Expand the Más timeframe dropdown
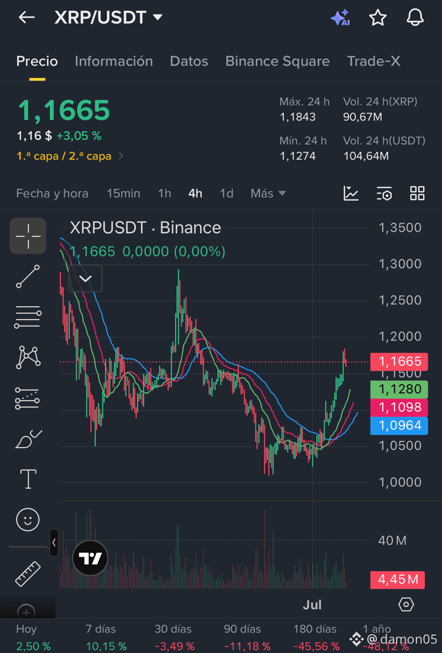442x653 pixels. coord(268,194)
